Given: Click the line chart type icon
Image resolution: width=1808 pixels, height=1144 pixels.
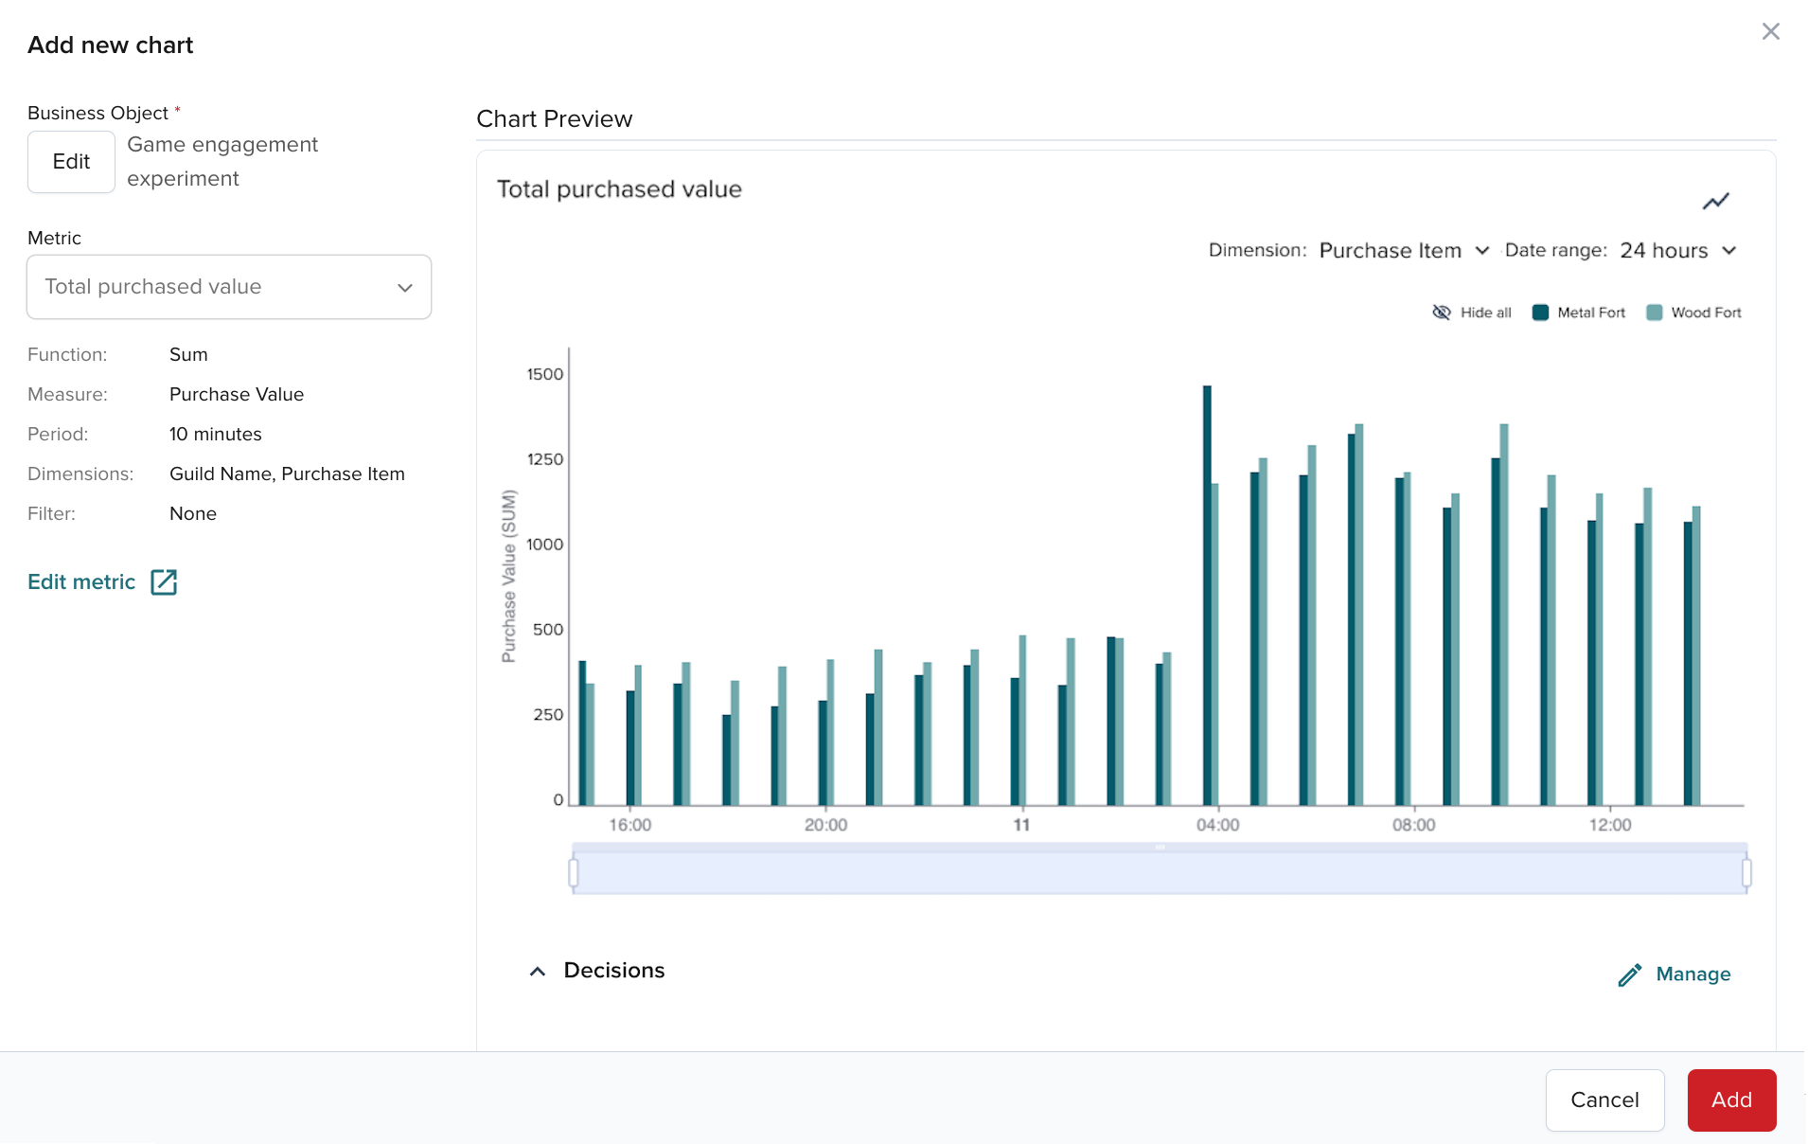Looking at the screenshot, I should coord(1715,201).
